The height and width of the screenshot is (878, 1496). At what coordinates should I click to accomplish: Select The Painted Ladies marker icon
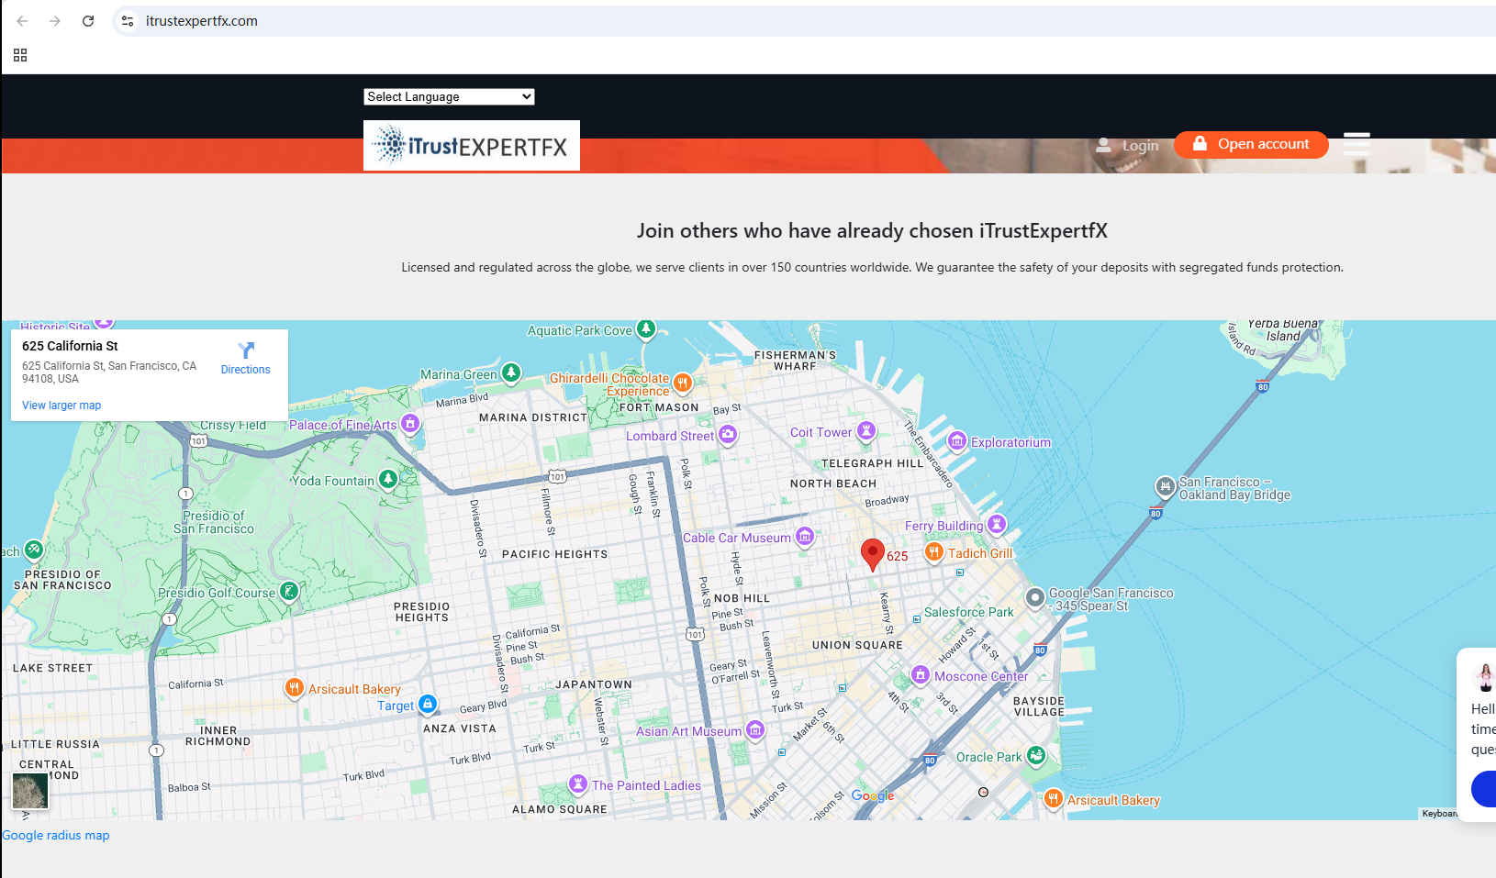577,784
